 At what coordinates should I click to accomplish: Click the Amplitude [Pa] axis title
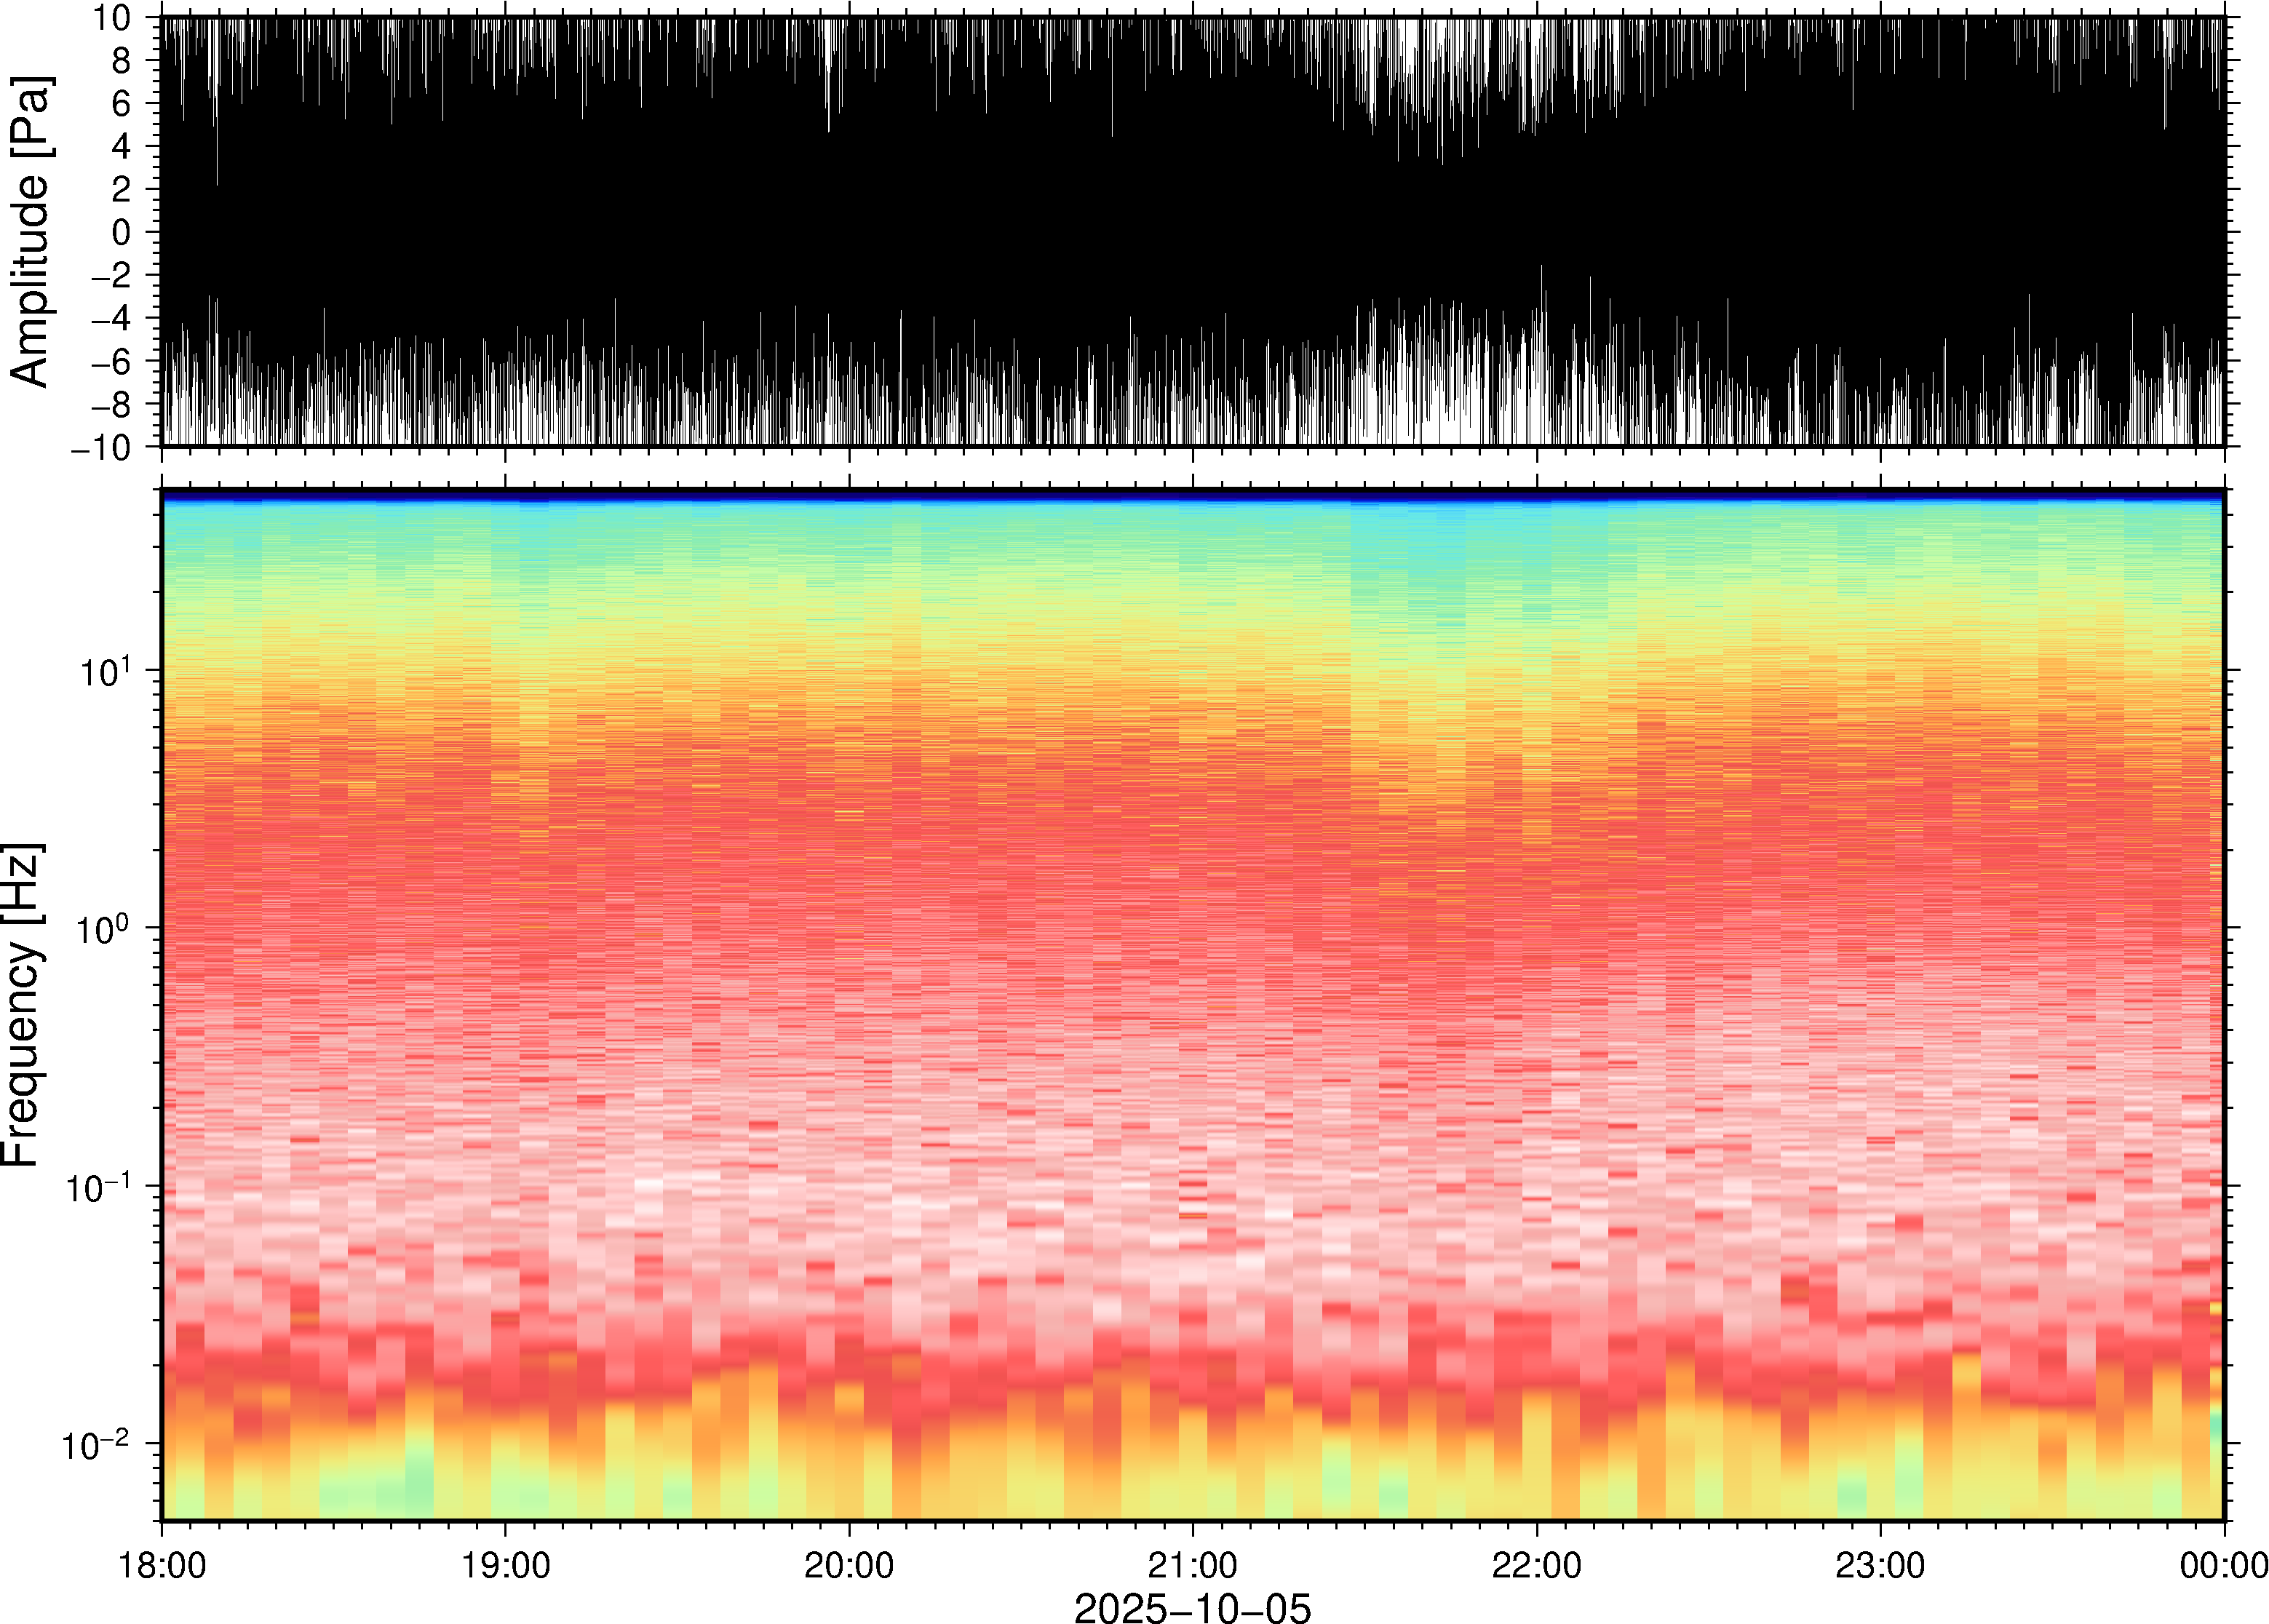(30, 232)
